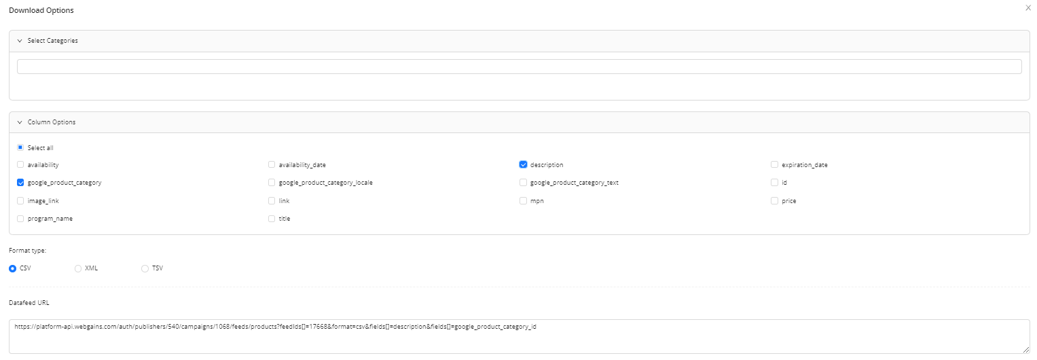The height and width of the screenshot is (360, 1037).
Task: Enable the price column checkbox
Action: (x=774, y=201)
